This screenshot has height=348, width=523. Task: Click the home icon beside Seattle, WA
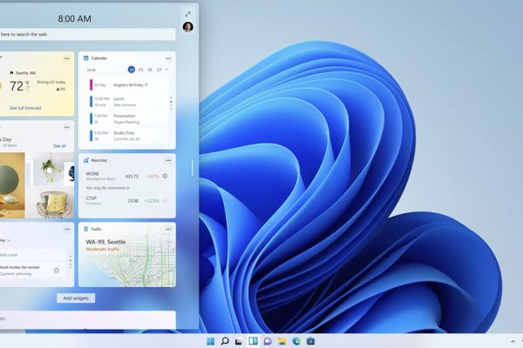point(11,72)
